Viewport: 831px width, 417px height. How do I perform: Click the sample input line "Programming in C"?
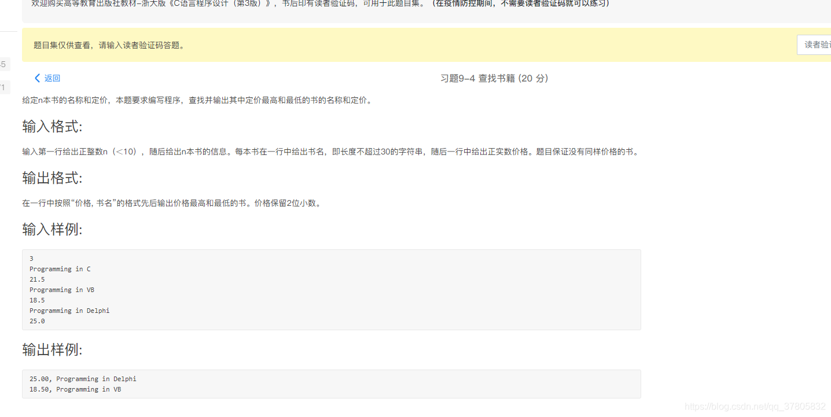click(x=60, y=269)
